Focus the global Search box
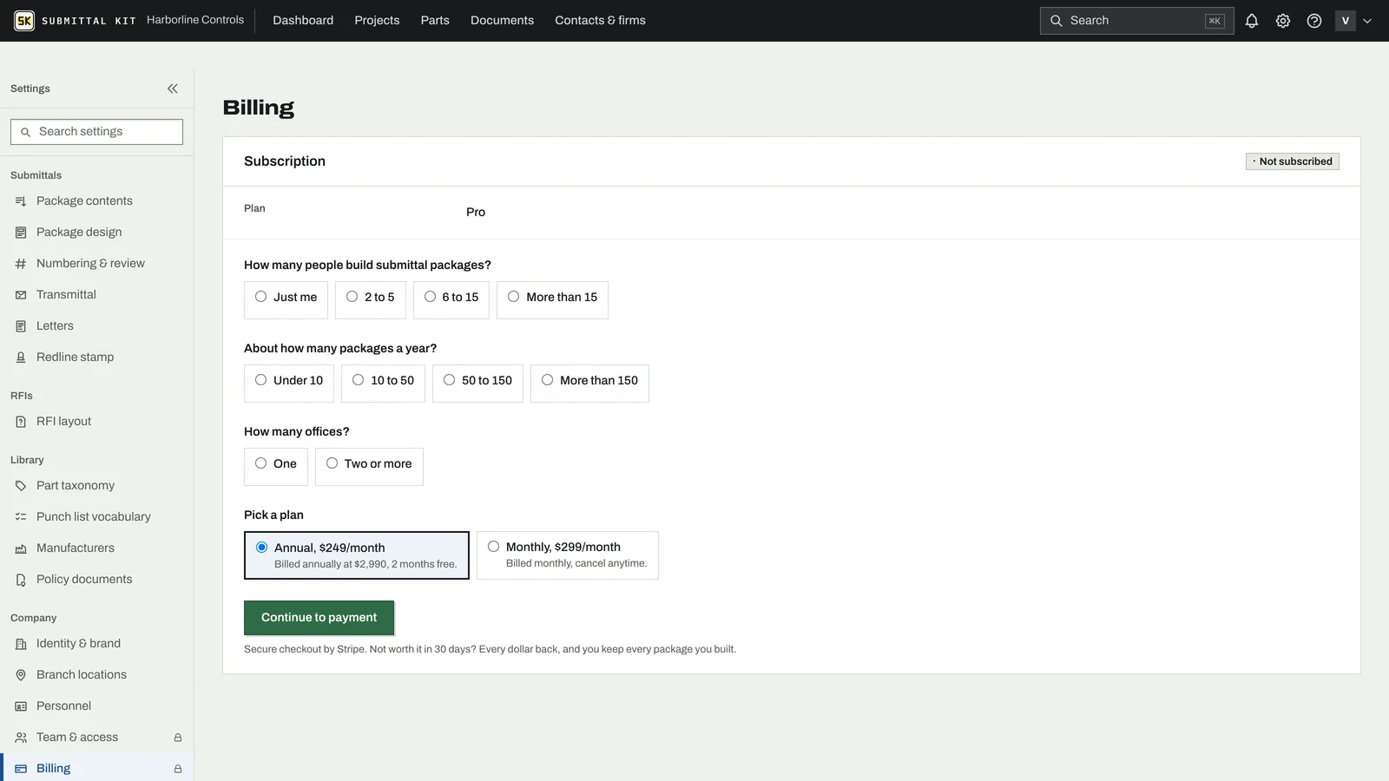1389x781 pixels. tap(1136, 21)
